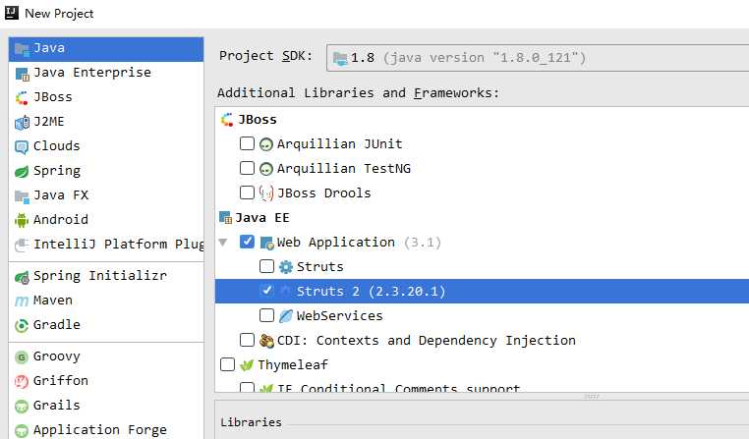Select the Application Forge project type
Screen dimensions: 749x439
pos(106,430)
